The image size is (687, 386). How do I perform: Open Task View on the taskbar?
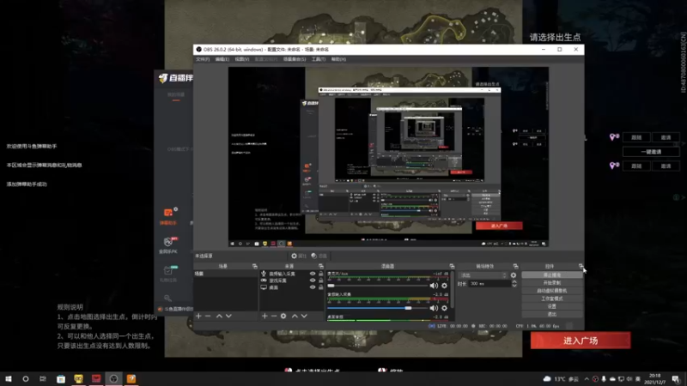tap(43, 379)
